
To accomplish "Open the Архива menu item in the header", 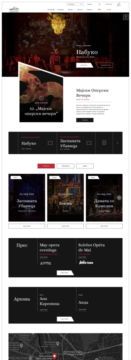I will (x=71, y=9).
